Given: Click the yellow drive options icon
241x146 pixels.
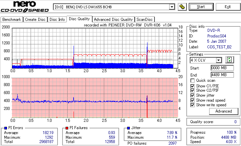Looking at the screenshot, I should click(182, 7).
